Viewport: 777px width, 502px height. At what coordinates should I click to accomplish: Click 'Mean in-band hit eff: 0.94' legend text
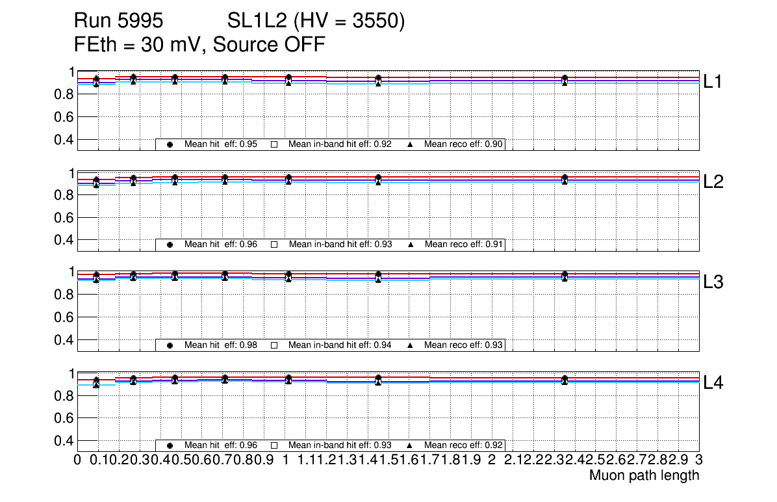click(x=340, y=345)
